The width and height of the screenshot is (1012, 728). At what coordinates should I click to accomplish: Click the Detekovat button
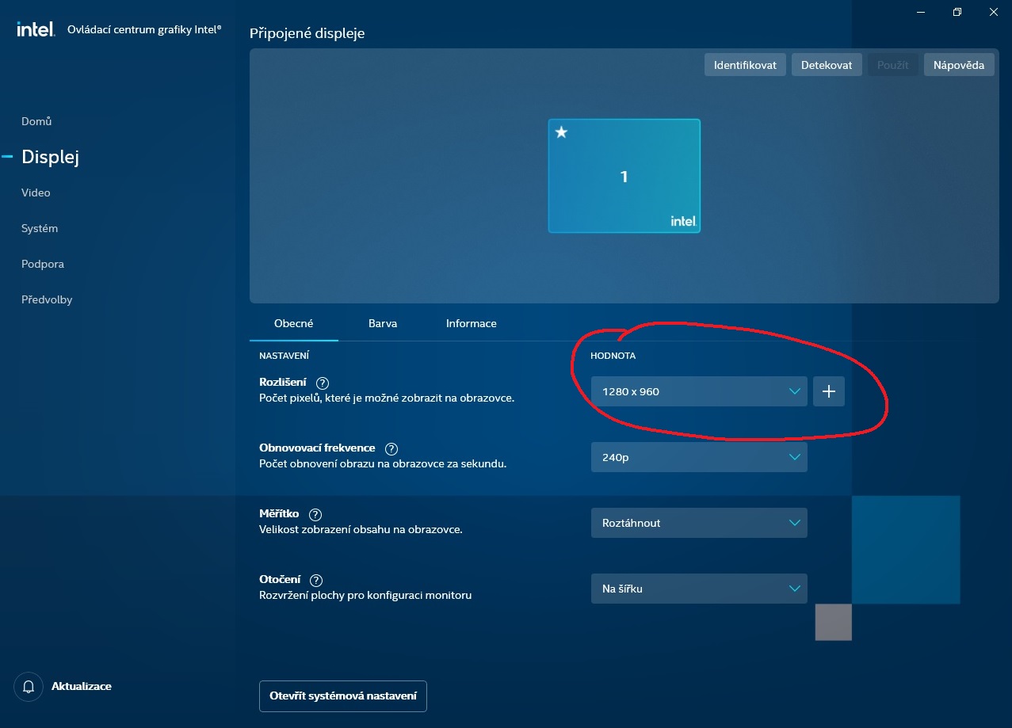827,65
